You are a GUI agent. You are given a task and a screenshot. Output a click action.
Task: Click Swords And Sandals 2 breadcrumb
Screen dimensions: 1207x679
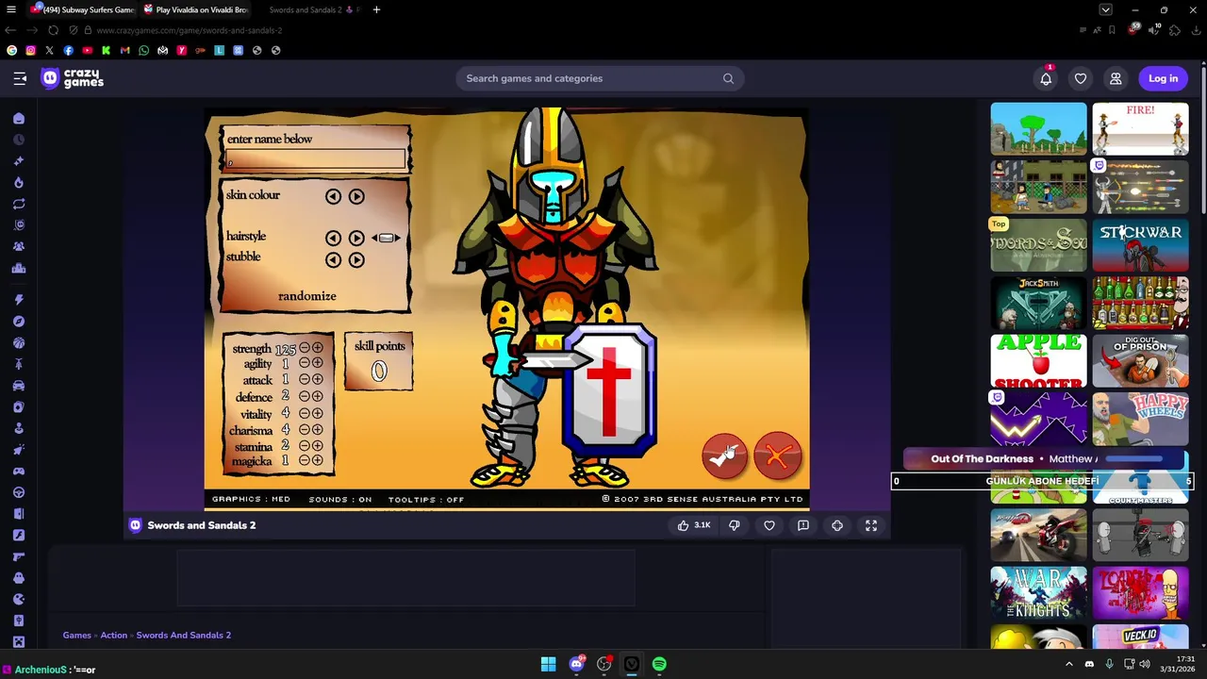[184, 635]
